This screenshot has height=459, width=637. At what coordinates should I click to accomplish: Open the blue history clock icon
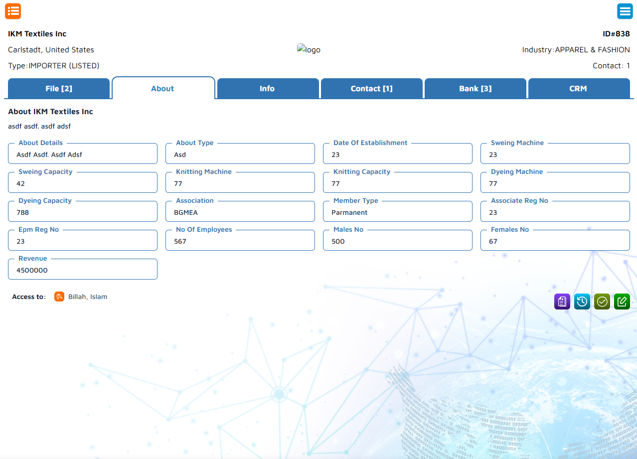pos(582,301)
